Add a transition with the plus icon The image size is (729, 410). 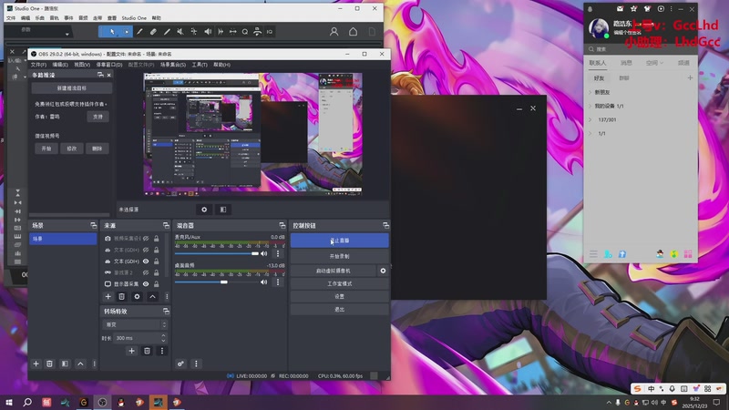131,351
